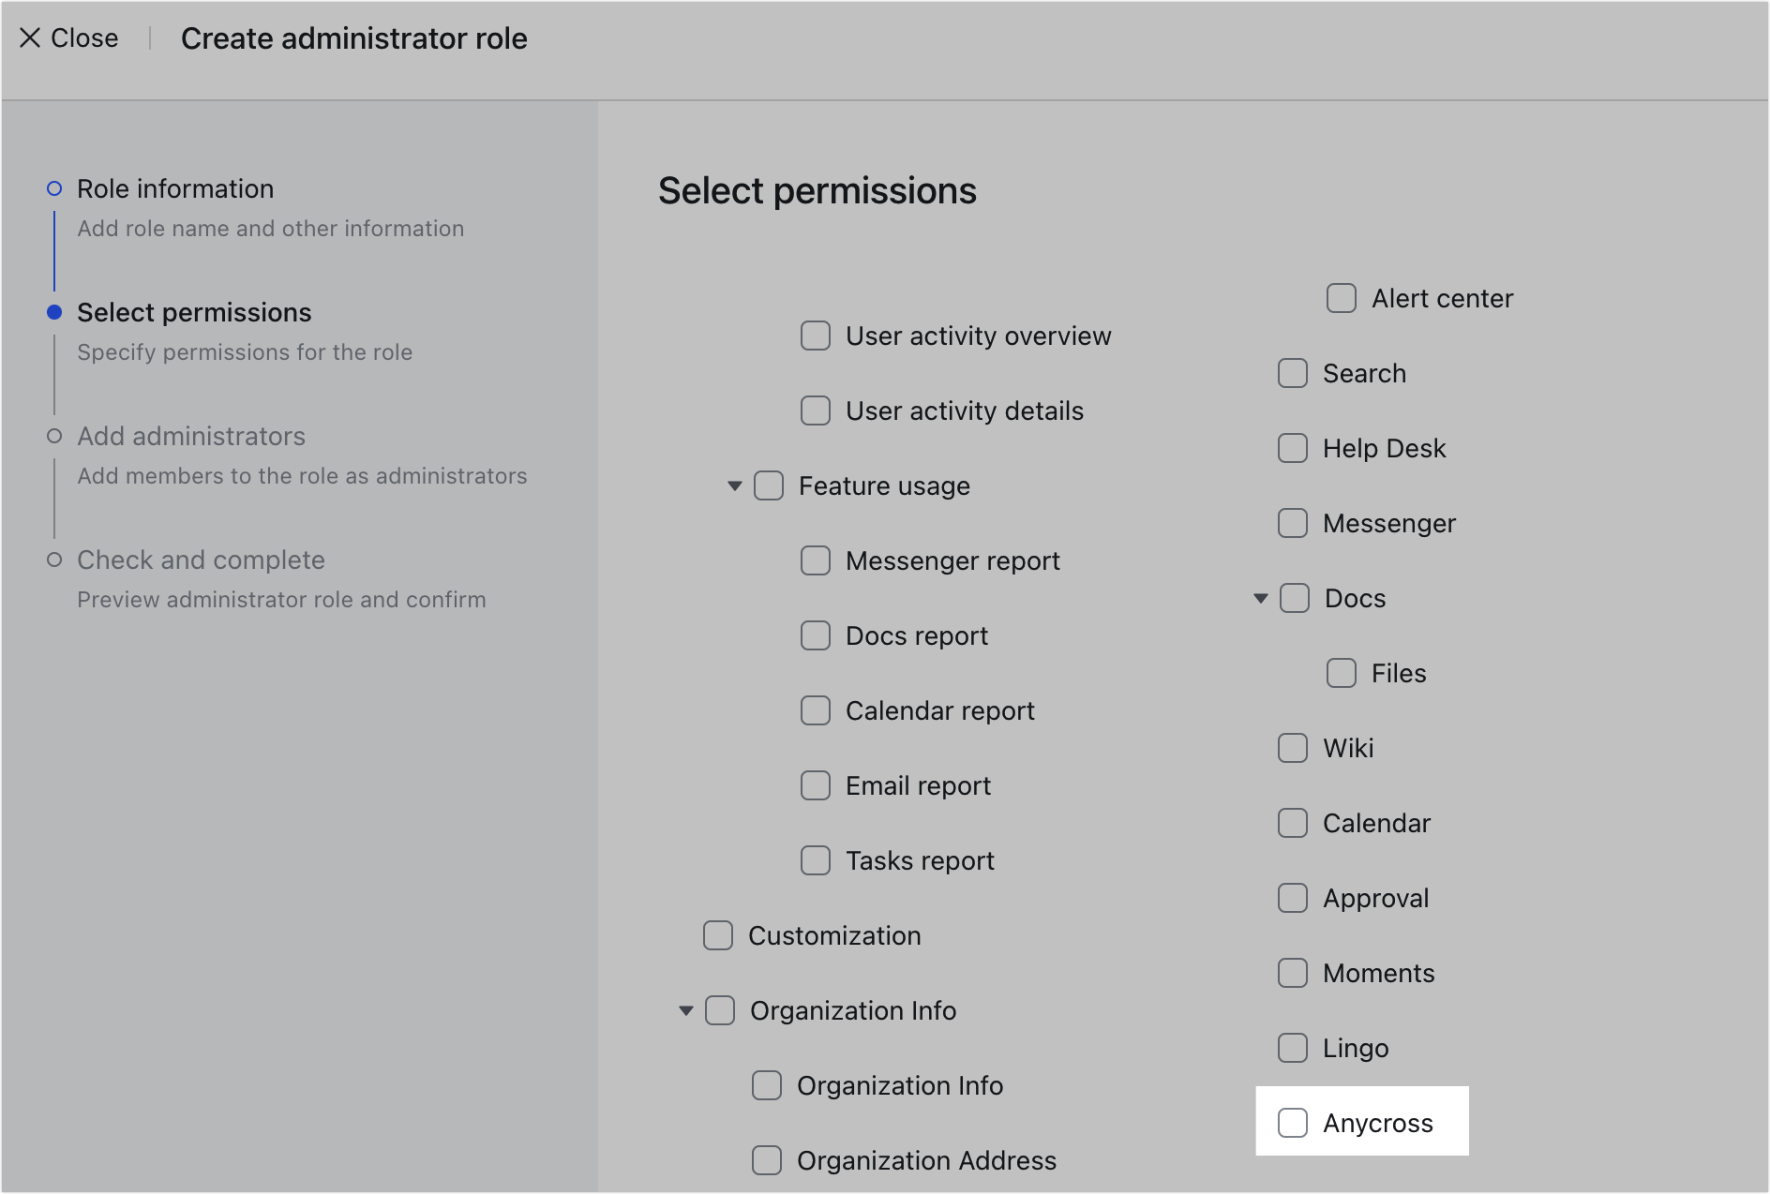Go to the Add administrators step
Screen dimensions: 1770x1194
tap(191, 436)
